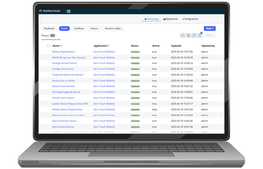Switch to the Subflows pill
Image resolution: width=263 pixels, height=169 pixels.
coord(79,28)
